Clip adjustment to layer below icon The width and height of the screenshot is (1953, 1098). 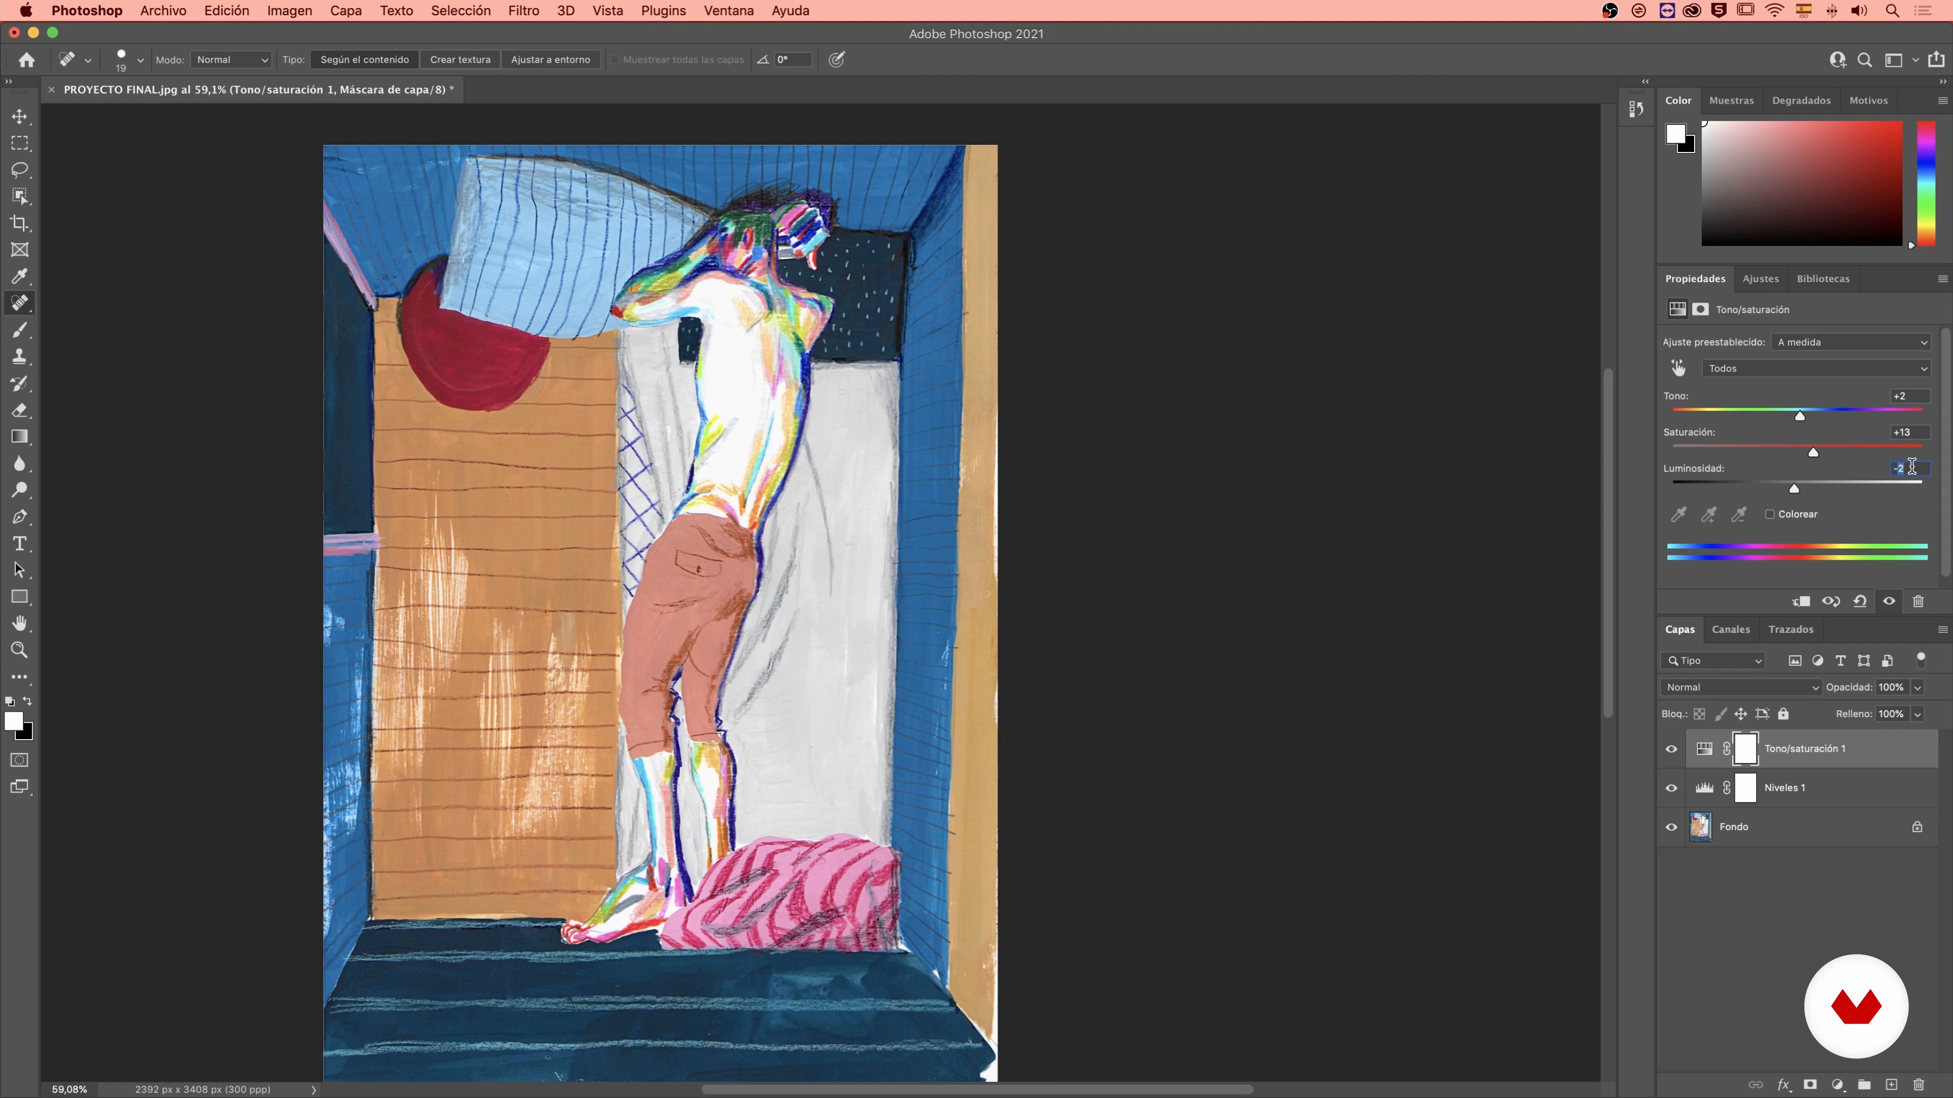click(1801, 602)
